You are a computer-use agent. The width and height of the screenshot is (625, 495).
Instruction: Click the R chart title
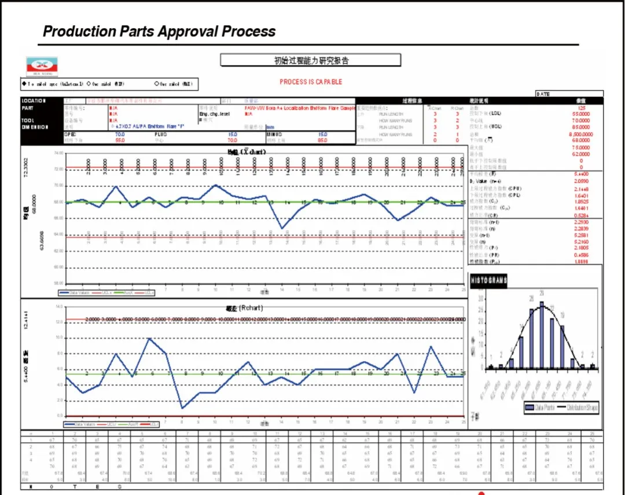point(245,307)
